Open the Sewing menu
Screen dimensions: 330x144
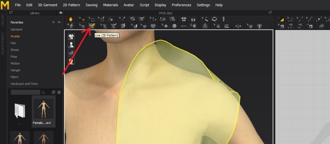coord(92,5)
